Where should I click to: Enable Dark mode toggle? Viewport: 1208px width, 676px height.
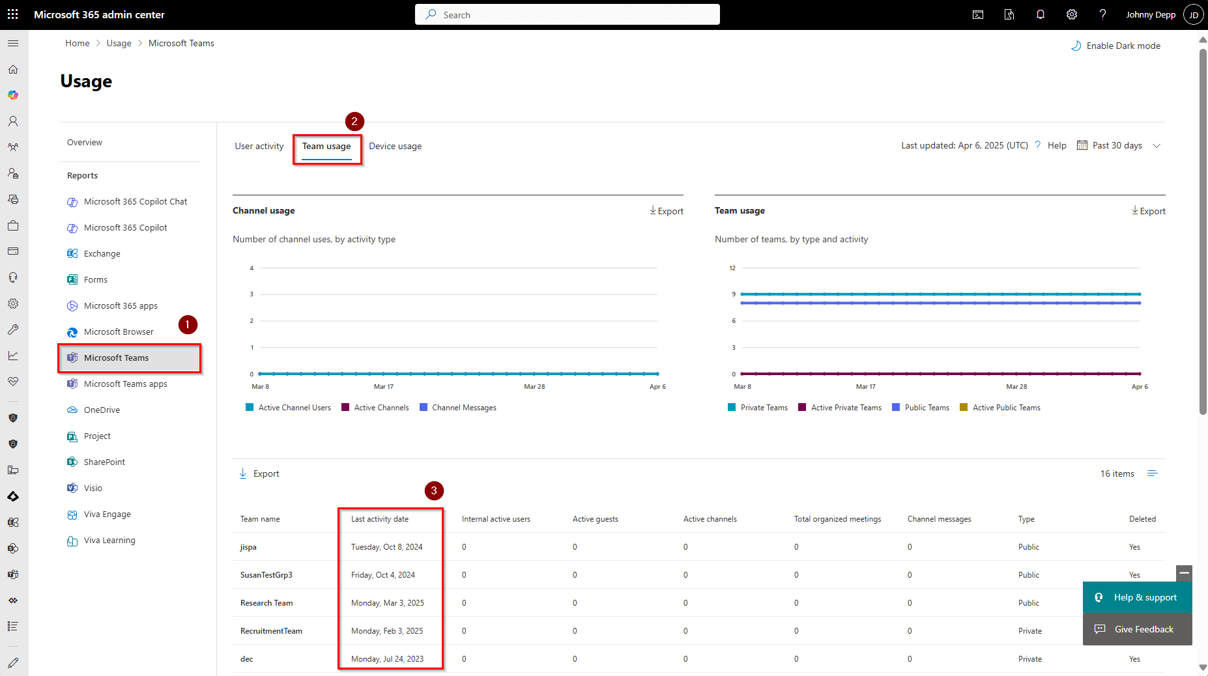[1116, 46]
